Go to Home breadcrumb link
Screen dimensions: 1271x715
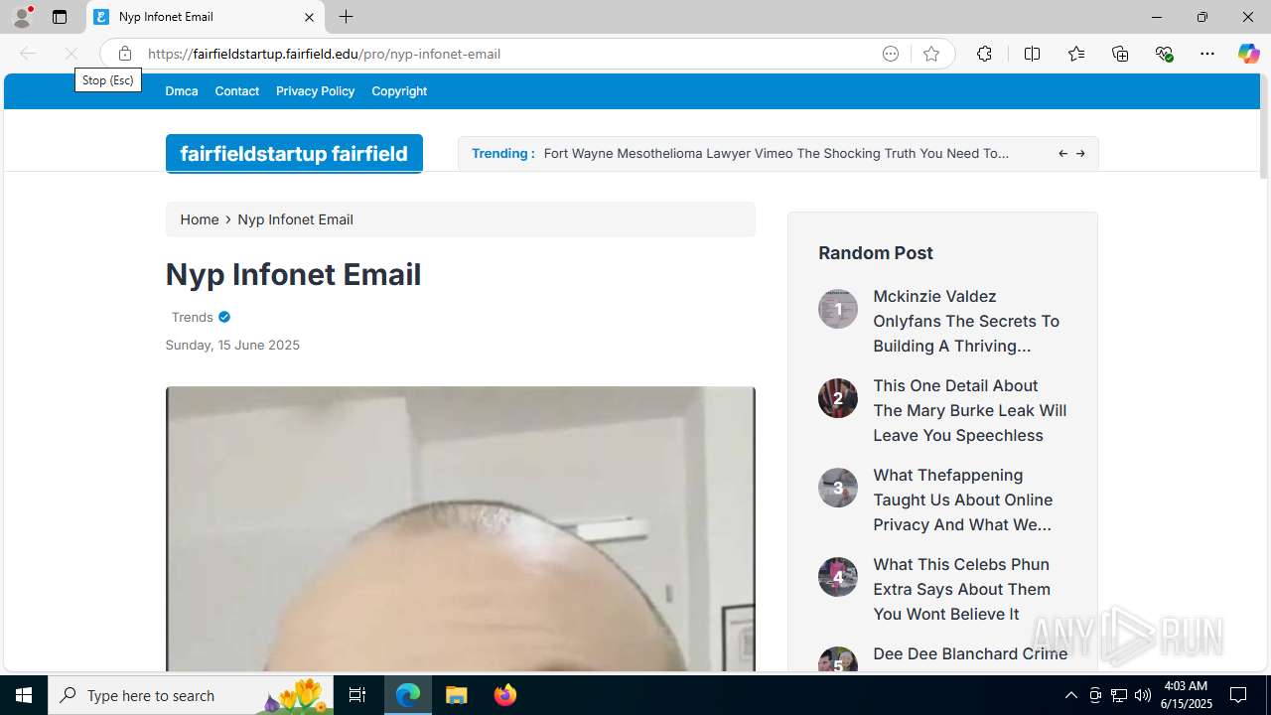tap(200, 219)
